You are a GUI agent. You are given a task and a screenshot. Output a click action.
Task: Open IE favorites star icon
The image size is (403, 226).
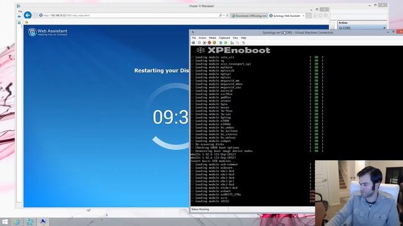coord(321,15)
